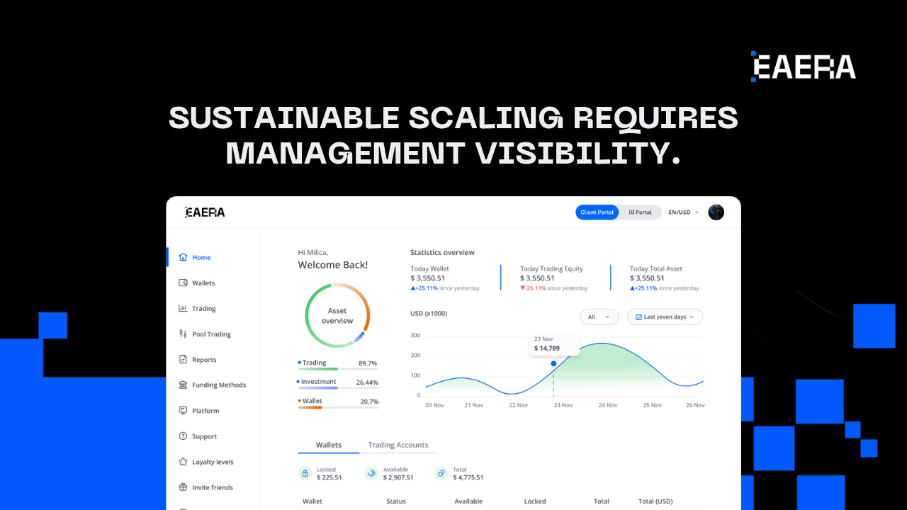Click the Statistics overview heading
This screenshot has height=510, width=907.
pyautogui.click(x=442, y=252)
